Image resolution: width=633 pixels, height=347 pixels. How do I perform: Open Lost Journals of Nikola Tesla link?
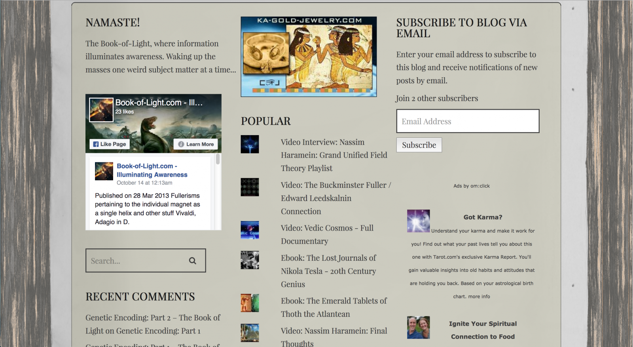pyautogui.click(x=328, y=271)
